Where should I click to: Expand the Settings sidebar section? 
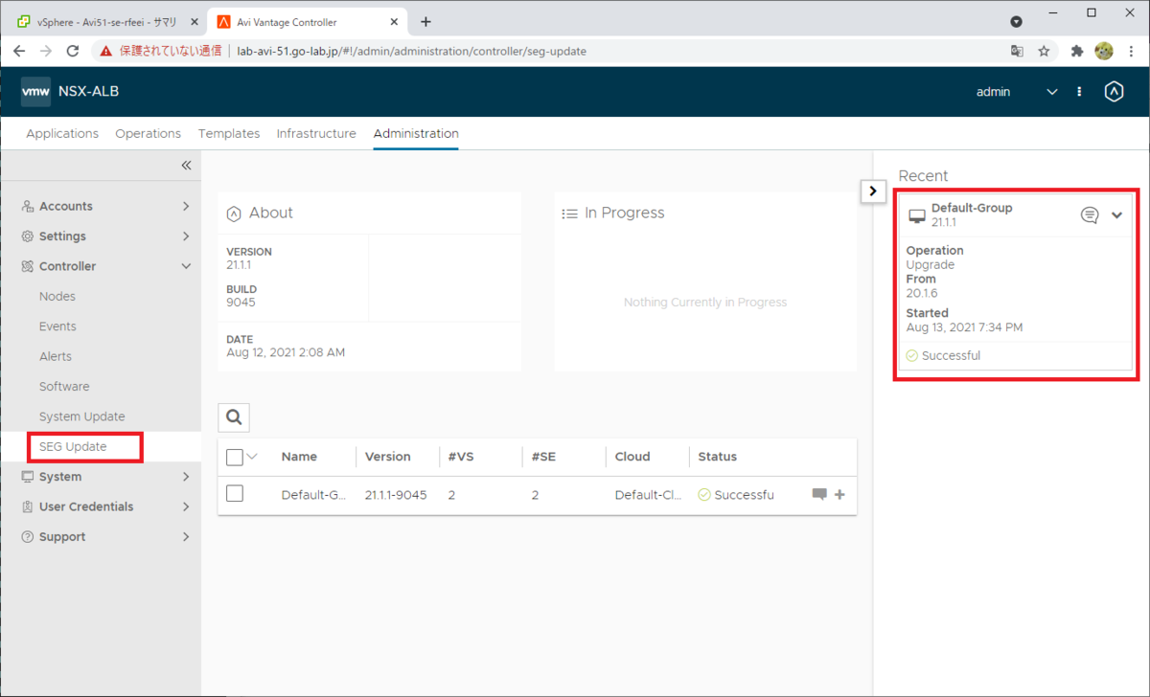[x=101, y=236]
